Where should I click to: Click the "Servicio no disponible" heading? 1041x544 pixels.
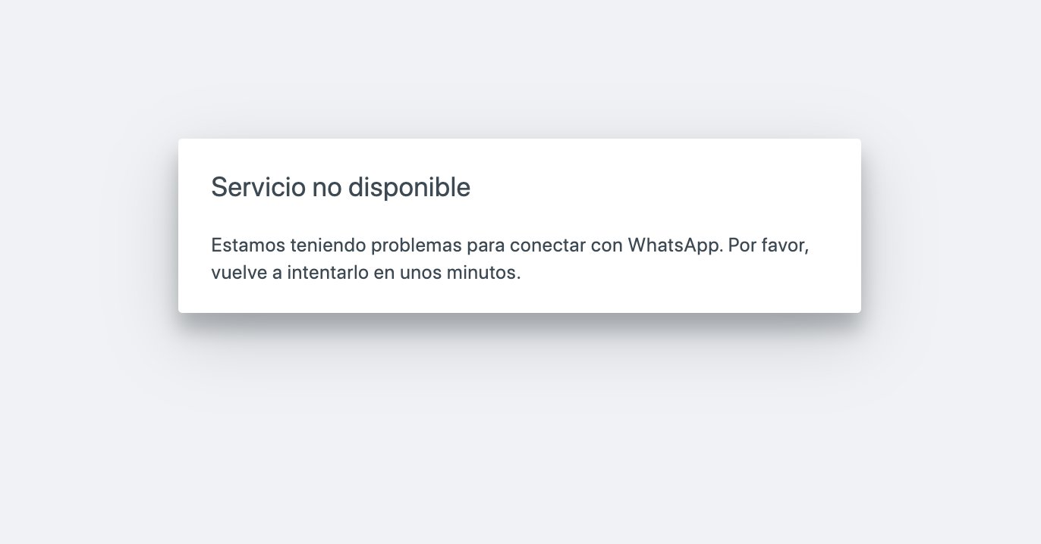coord(341,187)
